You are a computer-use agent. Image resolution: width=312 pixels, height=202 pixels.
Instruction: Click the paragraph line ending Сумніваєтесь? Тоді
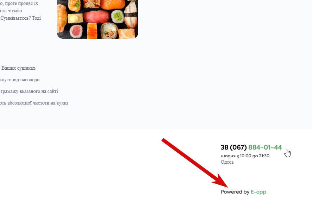(20, 18)
